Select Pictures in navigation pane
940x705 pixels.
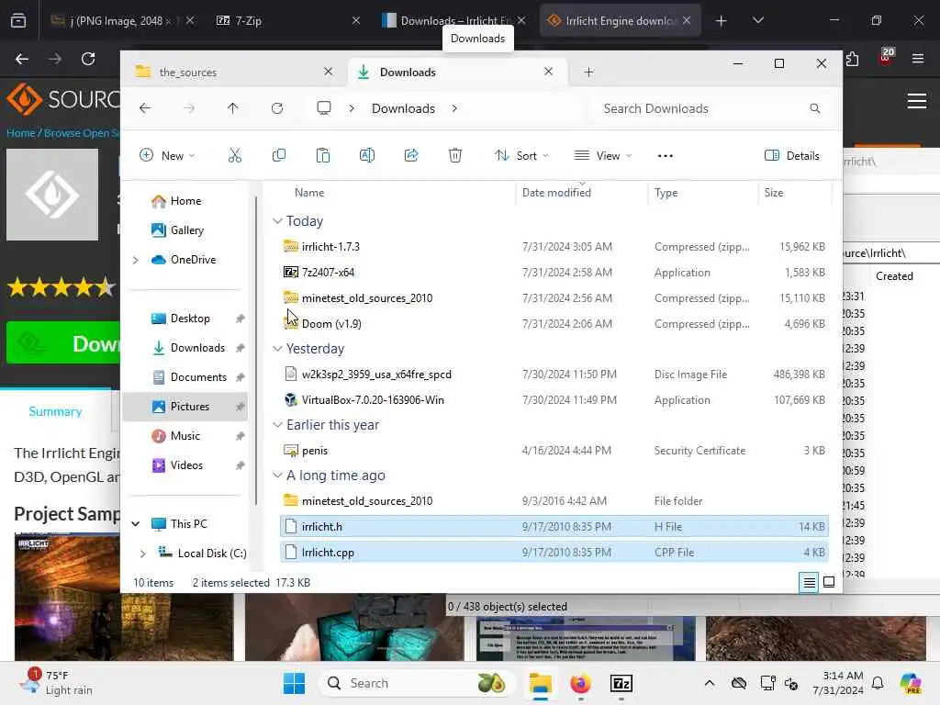[185, 407]
